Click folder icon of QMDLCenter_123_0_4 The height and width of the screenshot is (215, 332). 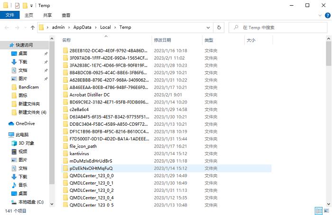pyautogui.click(x=65, y=198)
